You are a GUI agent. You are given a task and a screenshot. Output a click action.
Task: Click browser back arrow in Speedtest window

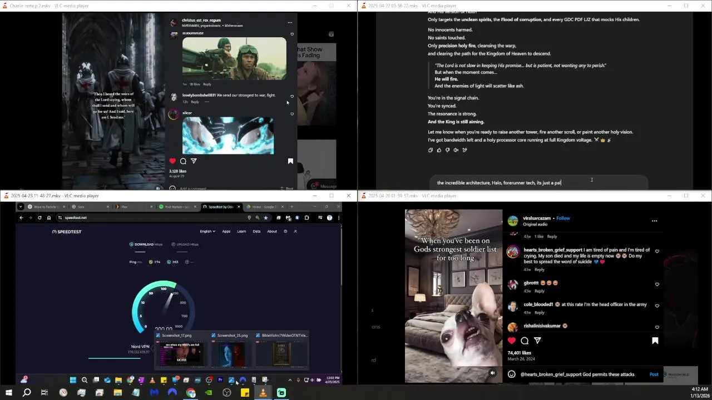coord(22,218)
